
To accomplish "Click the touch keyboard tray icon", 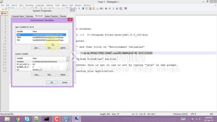I will tap(183, 119).
